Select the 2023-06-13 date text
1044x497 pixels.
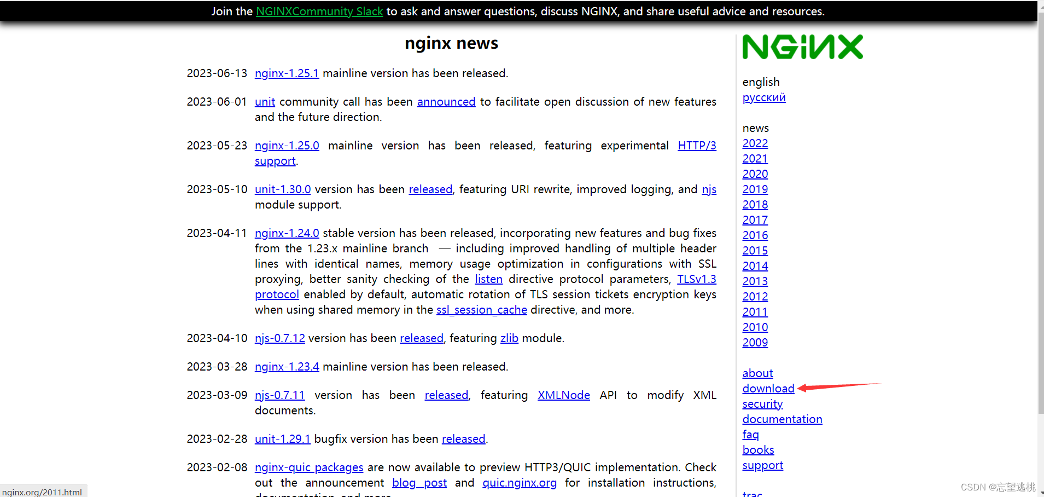tap(217, 73)
